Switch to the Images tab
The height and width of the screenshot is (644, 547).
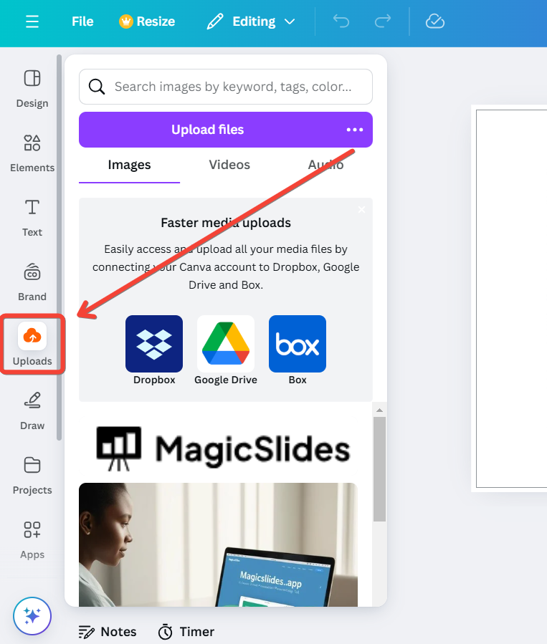click(129, 165)
